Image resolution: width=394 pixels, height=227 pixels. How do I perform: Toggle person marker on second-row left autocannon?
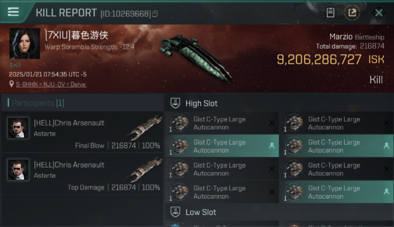click(272, 146)
